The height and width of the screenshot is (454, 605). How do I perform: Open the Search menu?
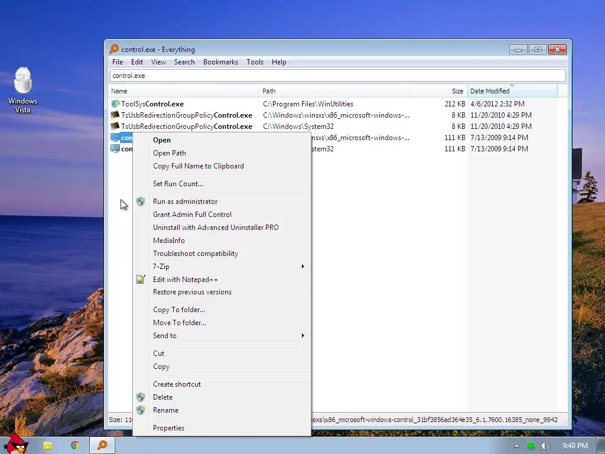[184, 61]
